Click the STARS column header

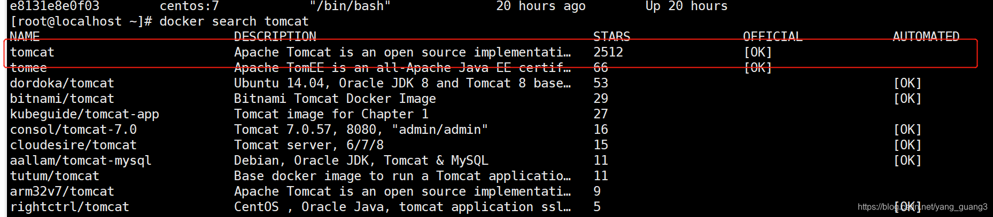pyautogui.click(x=611, y=37)
